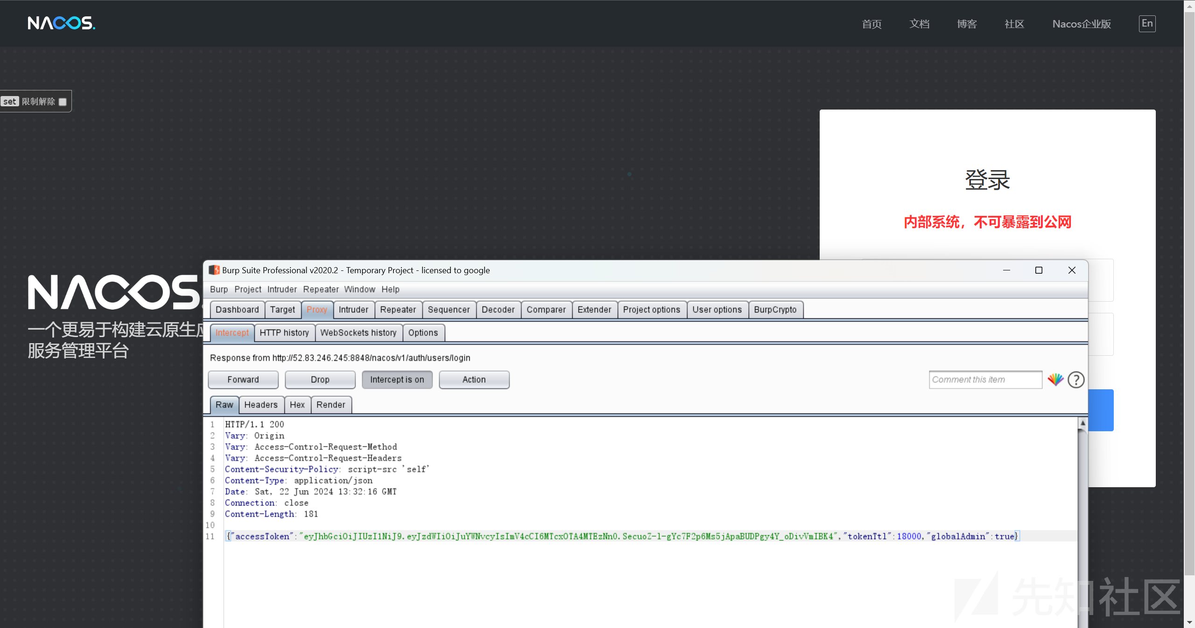Click the help question mark icon
Screen dimensions: 1195x628
pyautogui.click(x=1076, y=380)
